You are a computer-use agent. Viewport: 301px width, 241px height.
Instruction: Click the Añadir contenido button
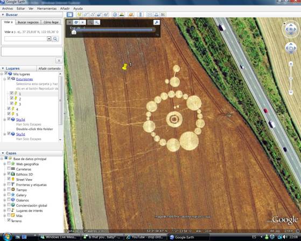coord(50,68)
